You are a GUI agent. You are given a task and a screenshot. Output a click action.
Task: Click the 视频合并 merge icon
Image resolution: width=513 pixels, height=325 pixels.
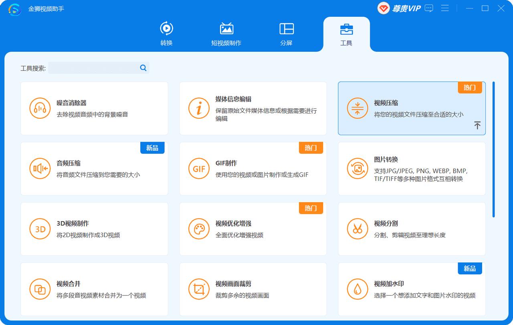click(40, 289)
